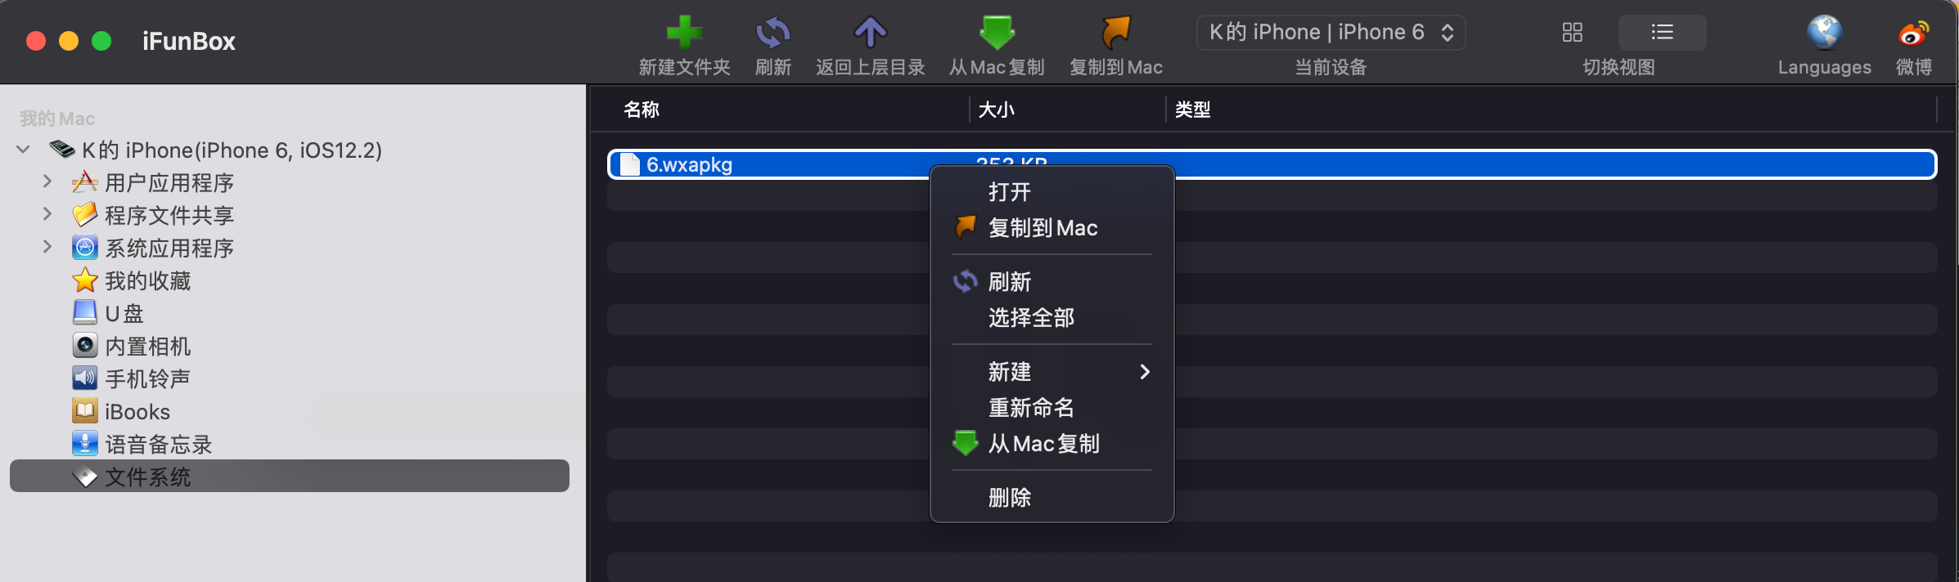The height and width of the screenshot is (582, 1959).
Task: Go up with the 返回上层目录 arrow icon
Action: (870, 33)
